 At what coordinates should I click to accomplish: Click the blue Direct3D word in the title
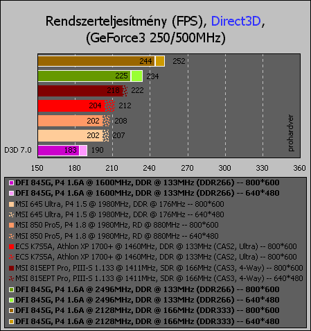coord(236,21)
